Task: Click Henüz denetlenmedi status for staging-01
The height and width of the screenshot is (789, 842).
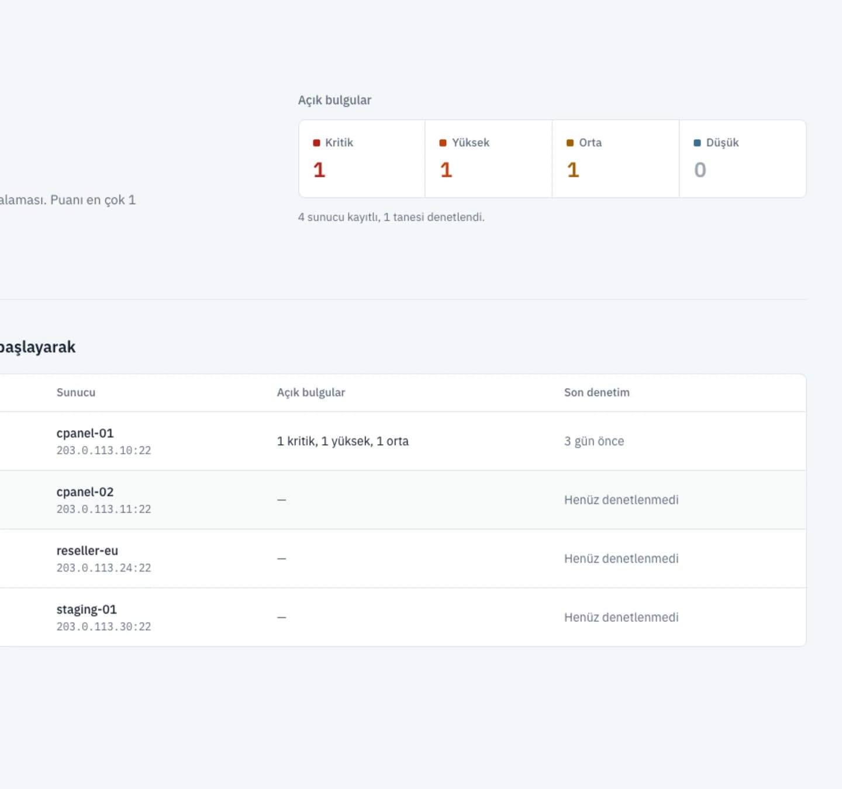Action: click(622, 617)
